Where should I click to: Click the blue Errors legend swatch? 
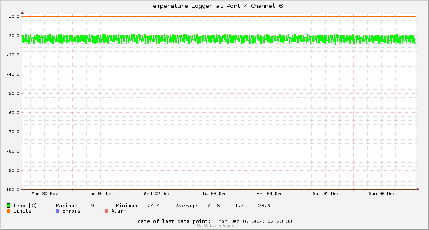[x=57, y=211]
